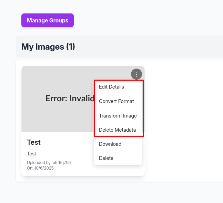Click the gray header bar right of My Images
Screen dimensions: 223x203
155,47
